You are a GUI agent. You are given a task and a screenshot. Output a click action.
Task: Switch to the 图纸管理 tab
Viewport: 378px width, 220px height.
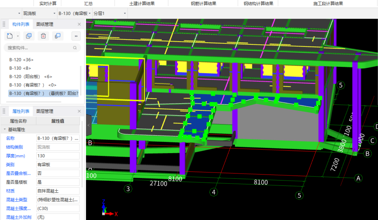(45, 24)
